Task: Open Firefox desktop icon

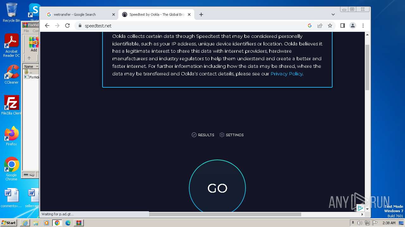Action: 11,136
